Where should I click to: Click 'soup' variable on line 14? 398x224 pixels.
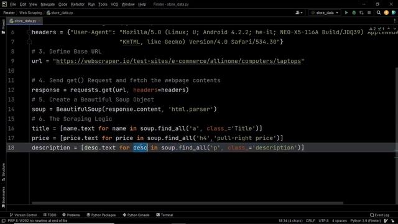(39, 110)
